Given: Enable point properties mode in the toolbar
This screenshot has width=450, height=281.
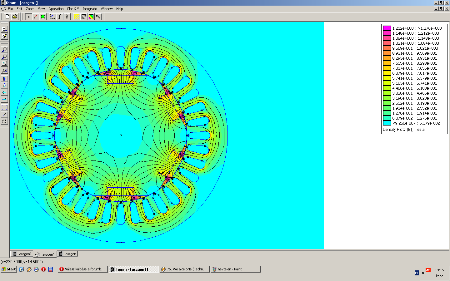Looking at the screenshot, I should pos(28,17).
